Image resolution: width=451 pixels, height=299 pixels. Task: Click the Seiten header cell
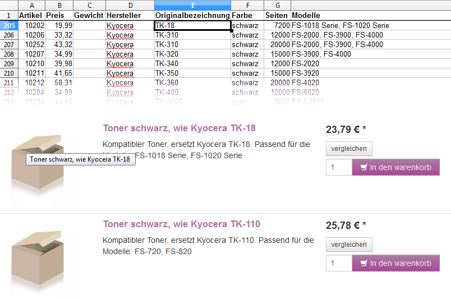click(277, 15)
